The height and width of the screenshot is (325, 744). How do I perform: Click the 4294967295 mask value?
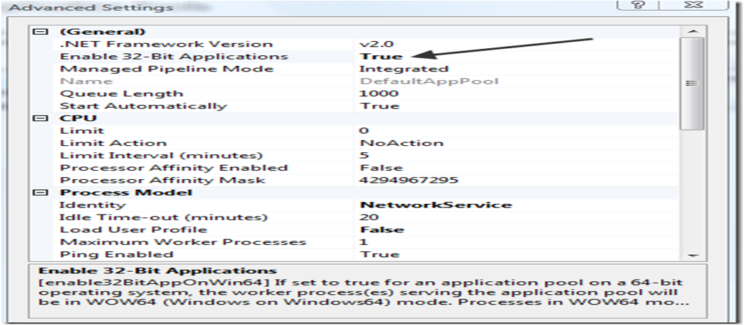point(409,180)
